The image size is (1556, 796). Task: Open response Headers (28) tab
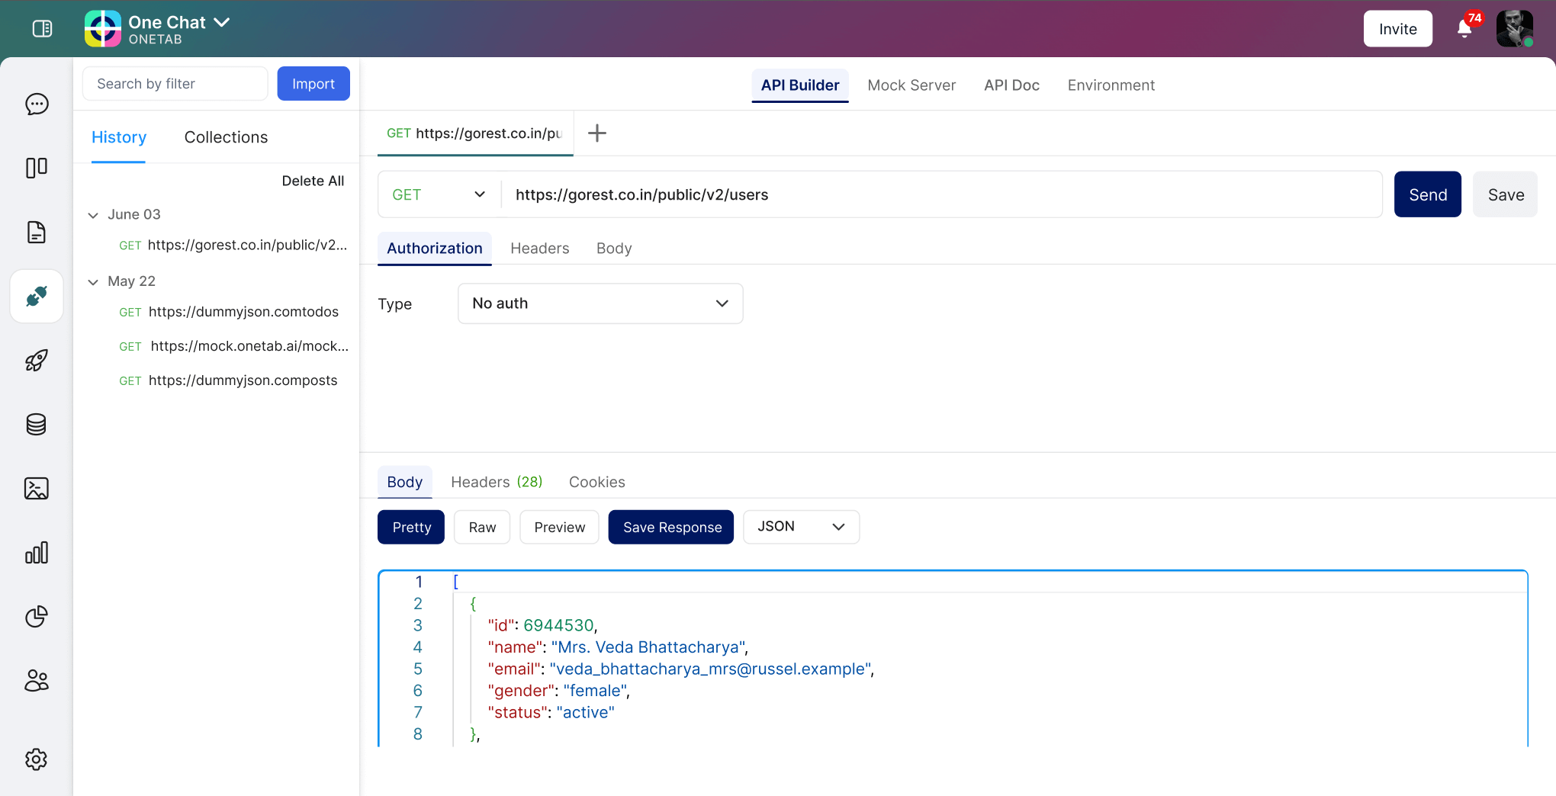[497, 482]
